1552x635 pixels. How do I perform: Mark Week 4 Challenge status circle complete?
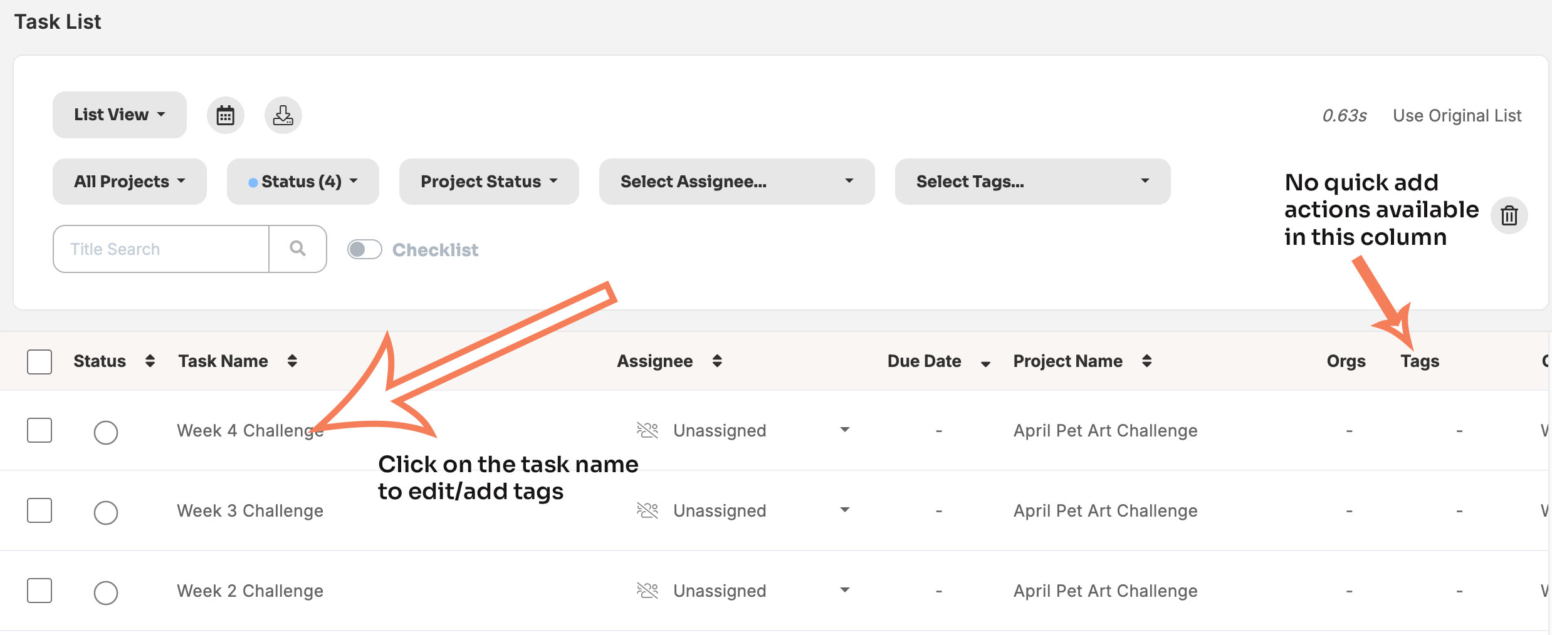(x=106, y=432)
